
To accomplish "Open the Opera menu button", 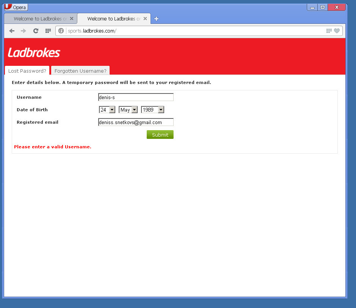I will (x=16, y=7).
